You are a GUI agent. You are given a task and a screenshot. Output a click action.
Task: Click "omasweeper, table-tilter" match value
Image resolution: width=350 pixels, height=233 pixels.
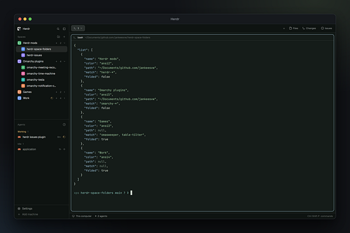[x=122, y=135]
